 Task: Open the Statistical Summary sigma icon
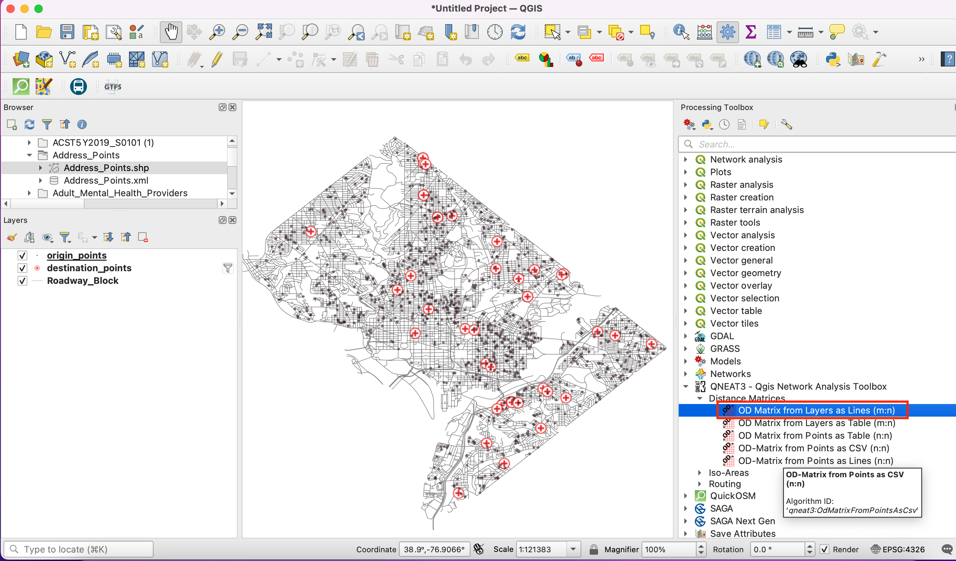[x=750, y=32]
